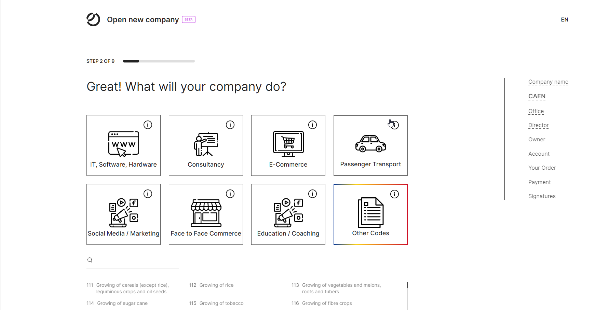
Task: Show info for Social Media / Marketing card
Action: tap(148, 194)
